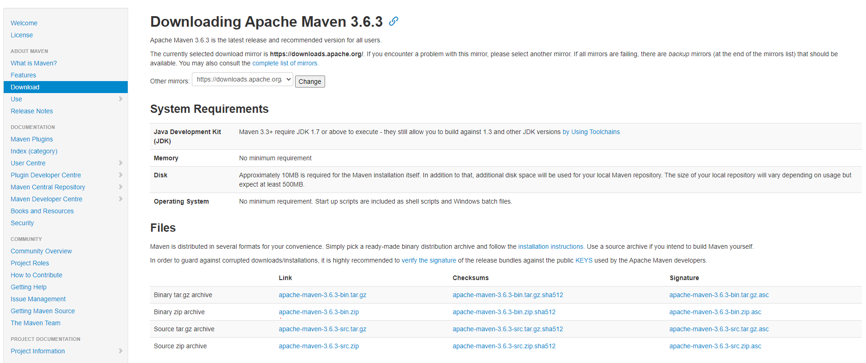Download apache-maven-3.6.3-src.tar.gz
Screen dimensions: 866x363
click(x=322, y=329)
